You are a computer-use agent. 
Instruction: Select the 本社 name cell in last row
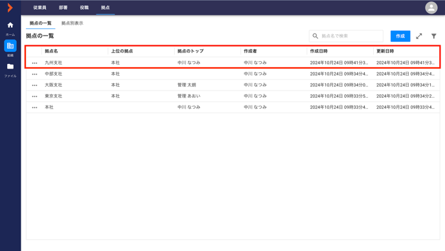(x=49, y=107)
